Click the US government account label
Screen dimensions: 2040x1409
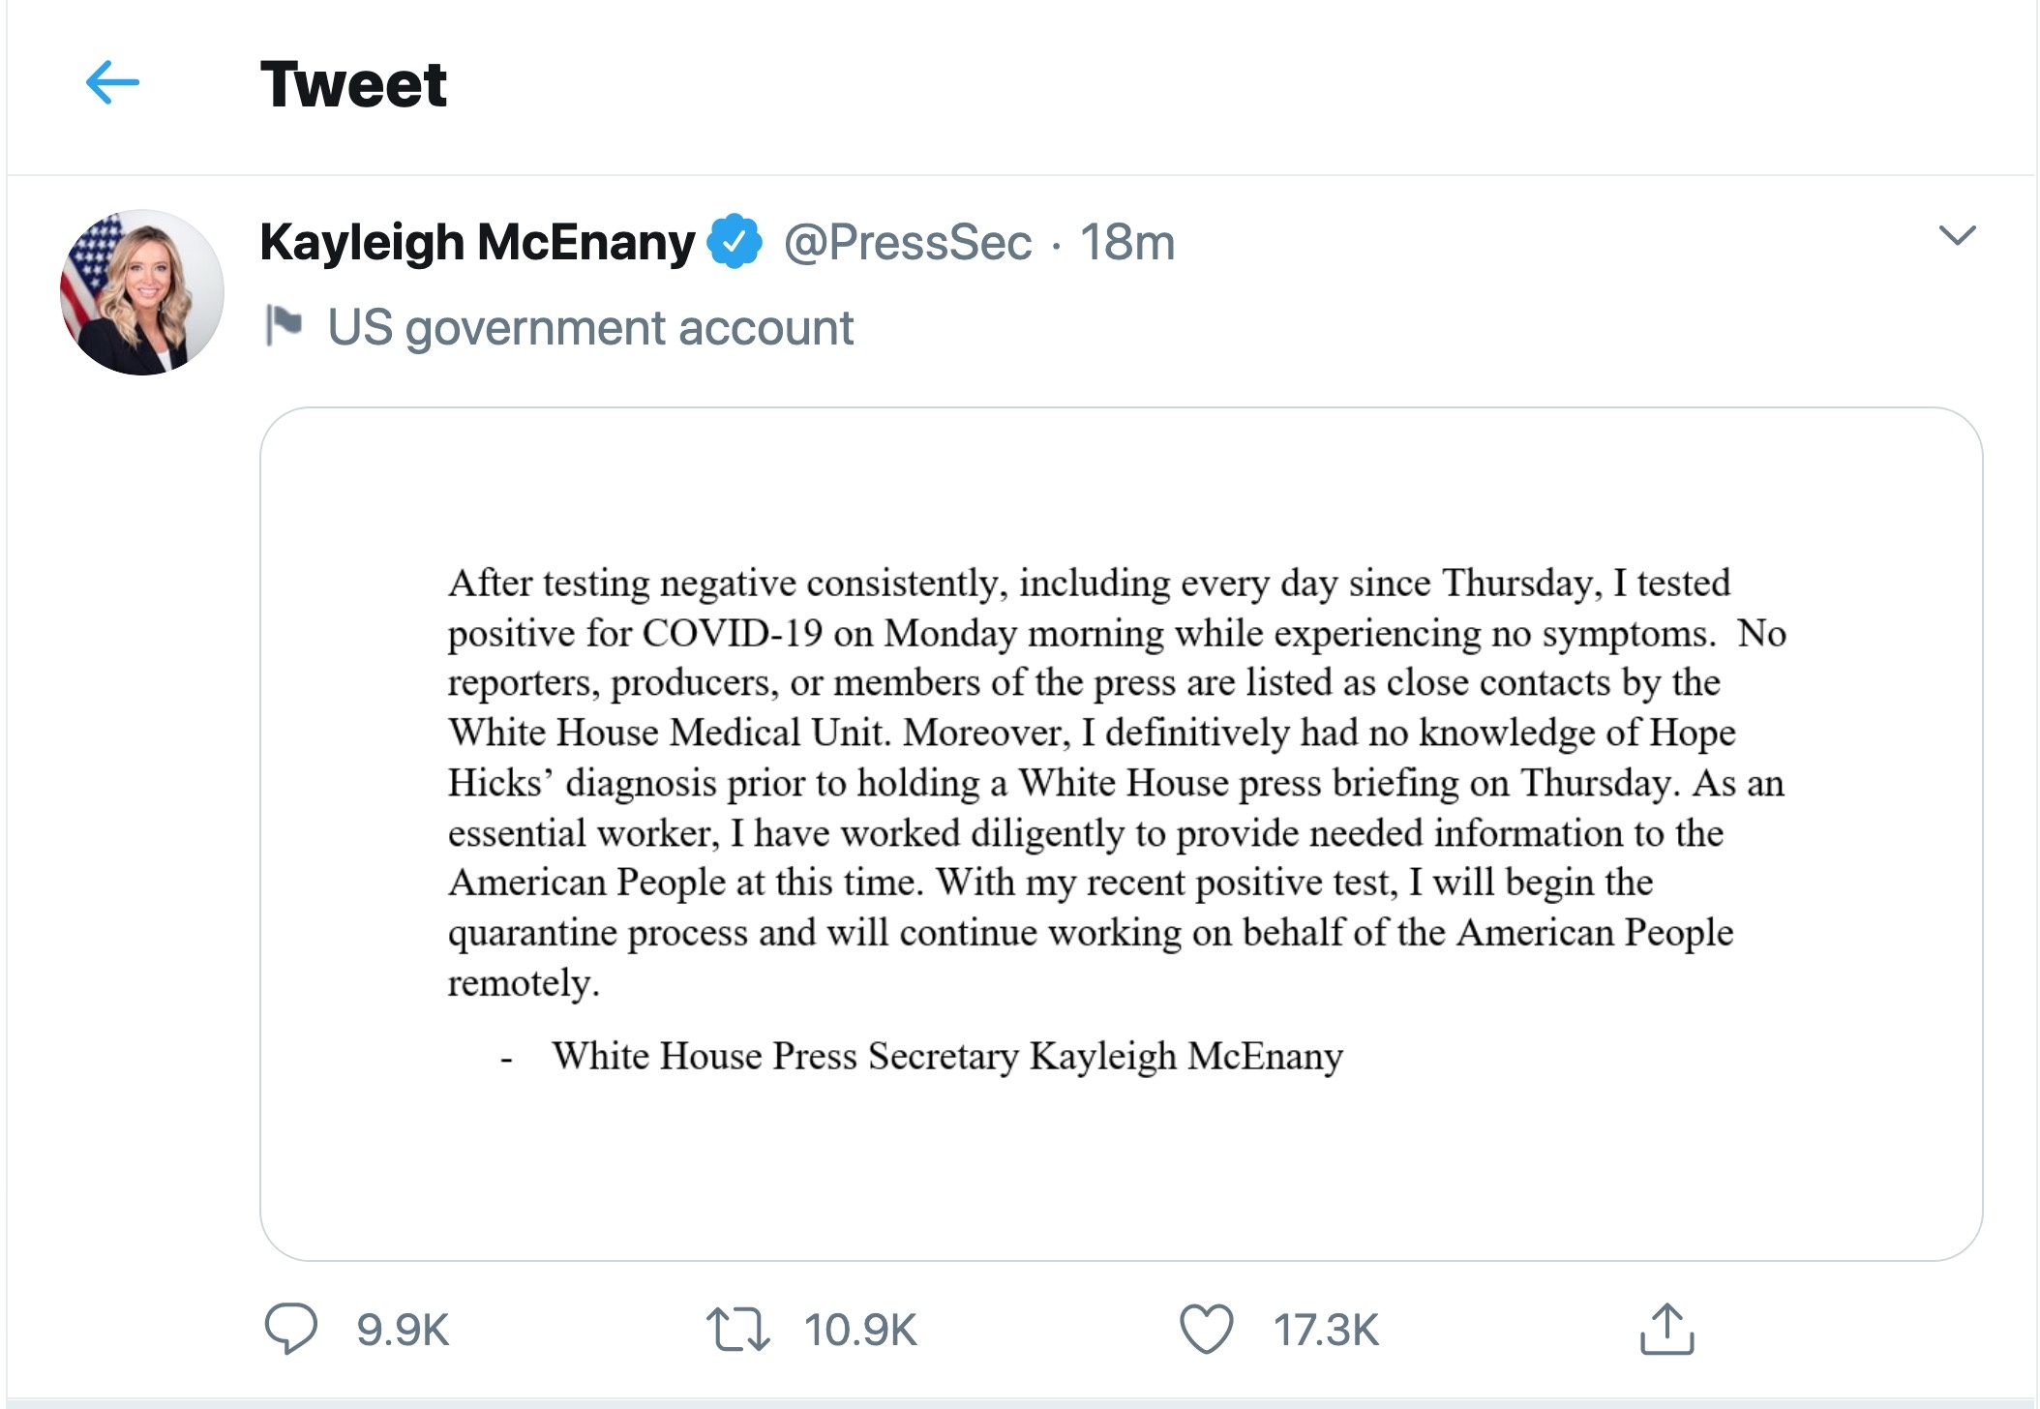pyautogui.click(x=590, y=327)
